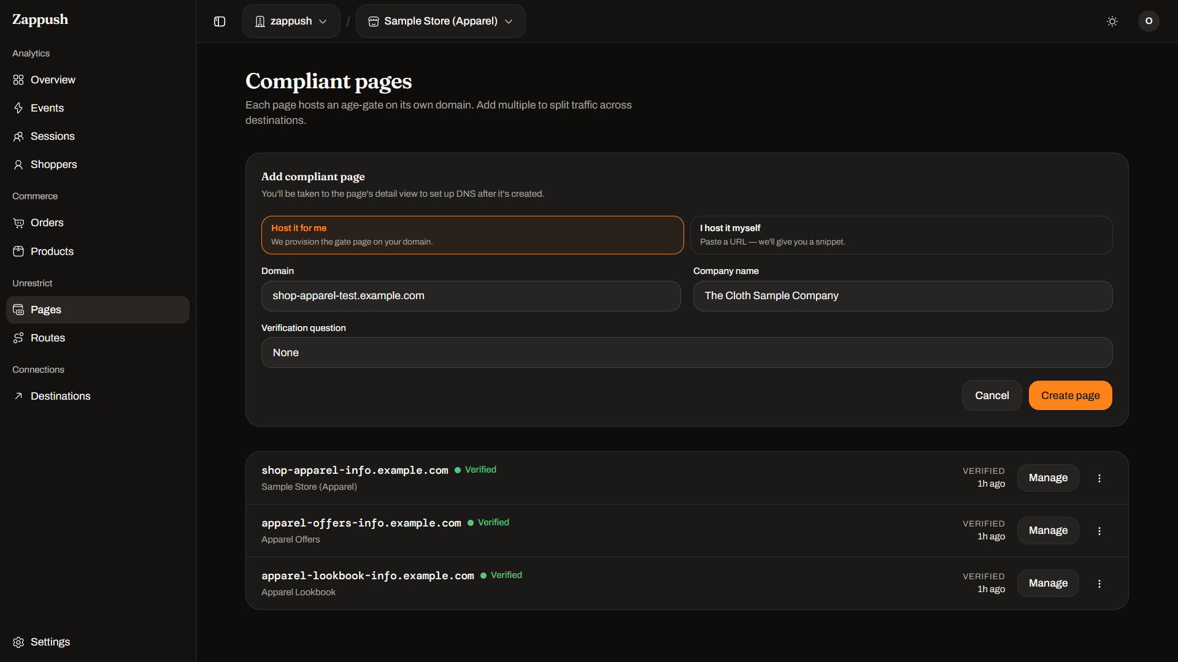Open Sessions from the sidebar

coord(98,136)
